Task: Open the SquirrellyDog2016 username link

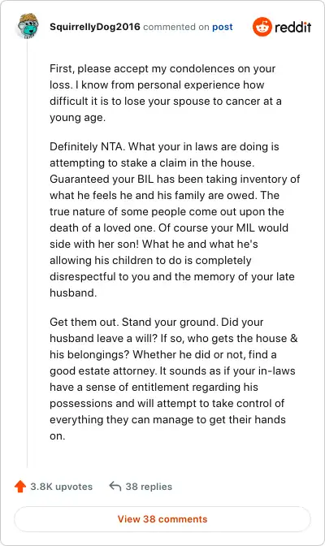Action: [x=95, y=27]
